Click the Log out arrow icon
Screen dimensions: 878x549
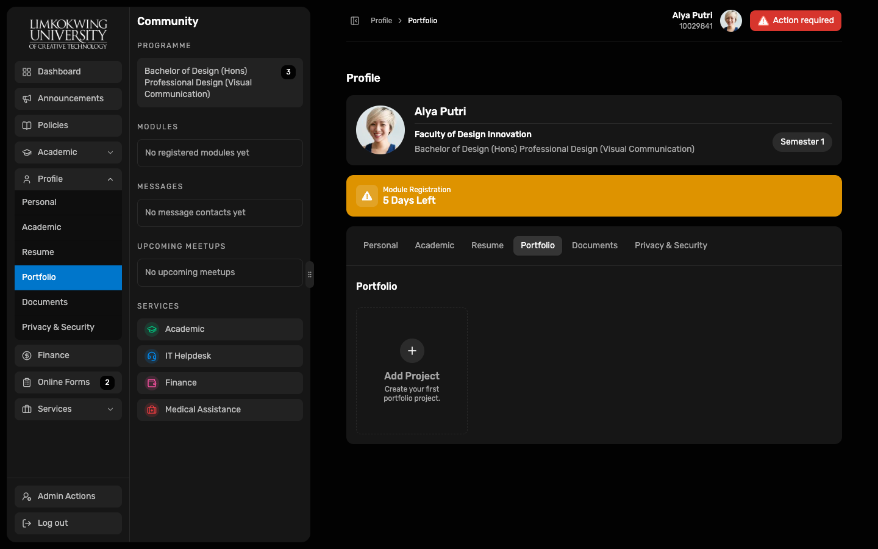click(27, 523)
